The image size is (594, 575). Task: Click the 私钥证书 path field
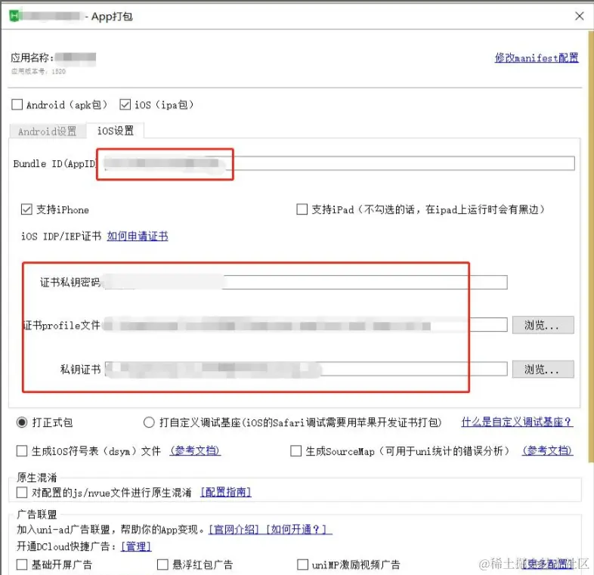(x=306, y=369)
